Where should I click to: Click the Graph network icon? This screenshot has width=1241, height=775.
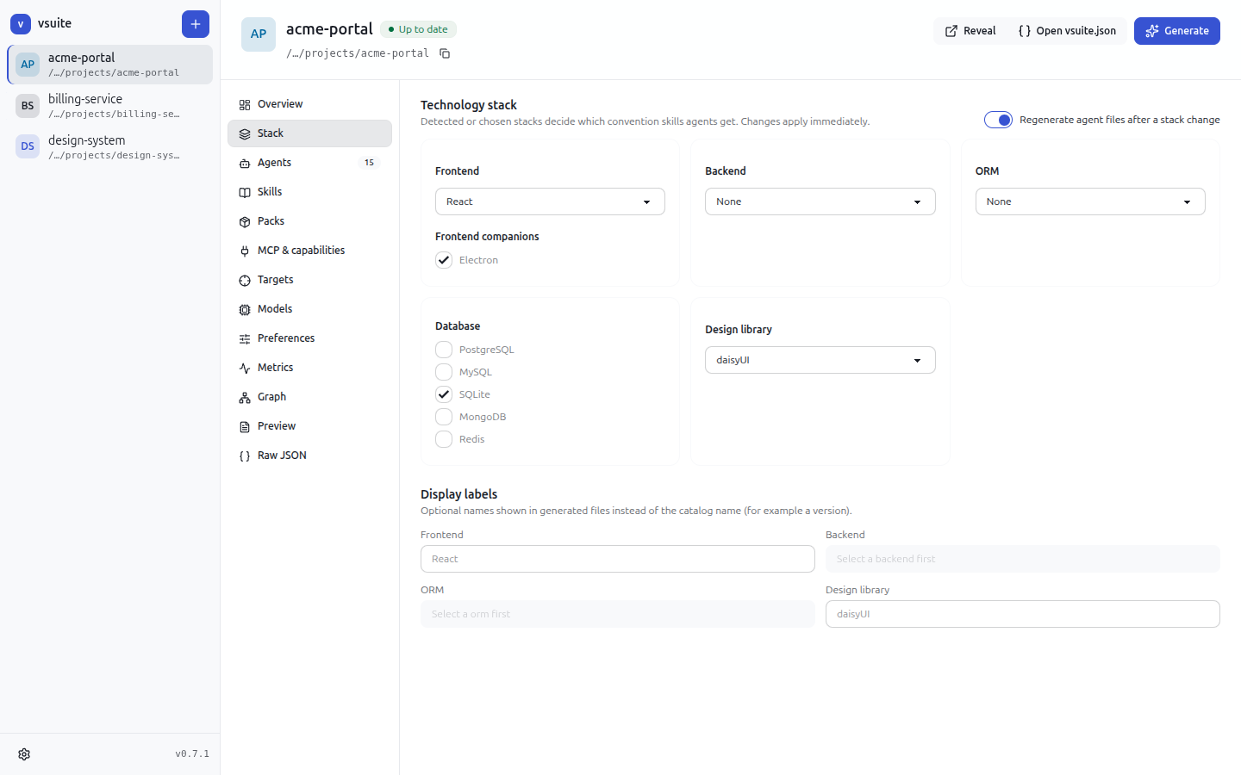pyautogui.click(x=245, y=397)
